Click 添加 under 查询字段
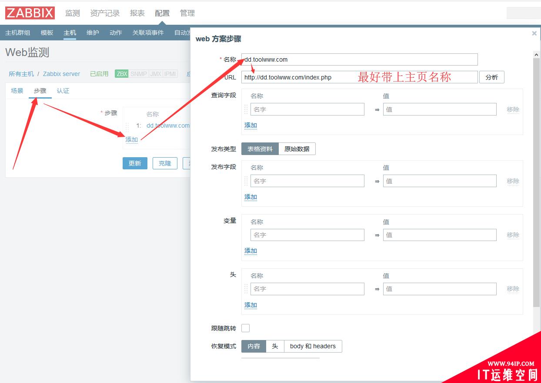This screenshot has height=383, width=541. (x=251, y=125)
